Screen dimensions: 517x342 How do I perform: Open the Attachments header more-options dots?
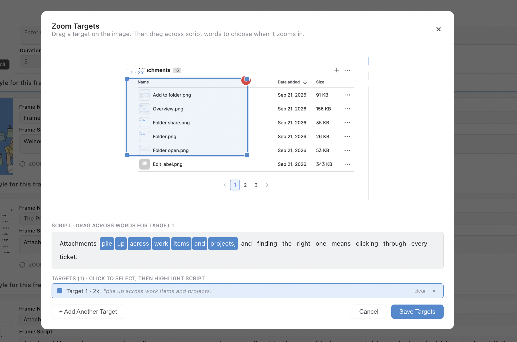347,70
